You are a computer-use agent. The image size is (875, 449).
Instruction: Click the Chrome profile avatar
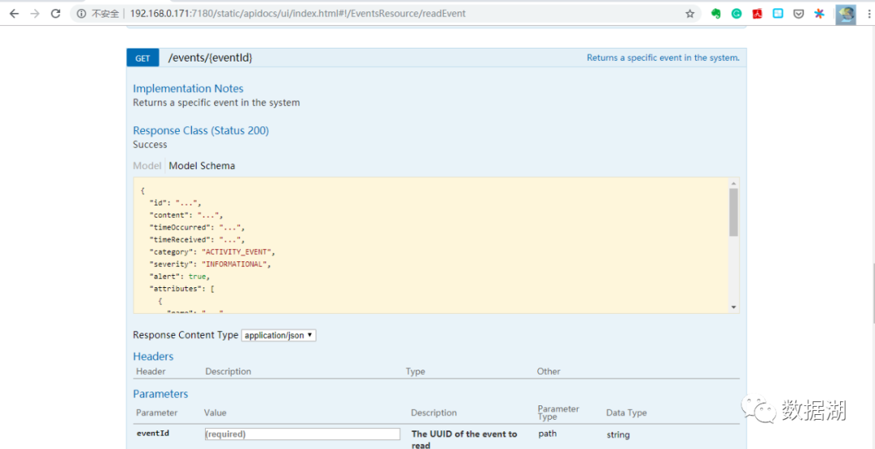click(846, 14)
